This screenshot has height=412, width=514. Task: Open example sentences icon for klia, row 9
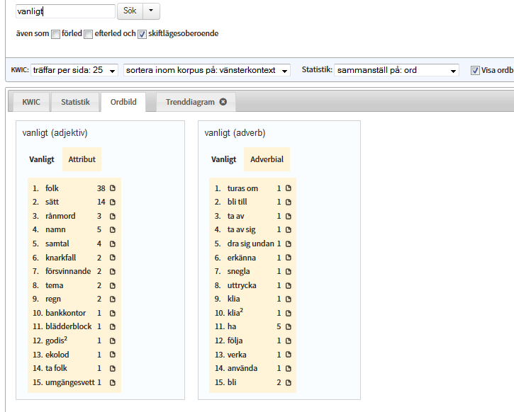pos(289,299)
